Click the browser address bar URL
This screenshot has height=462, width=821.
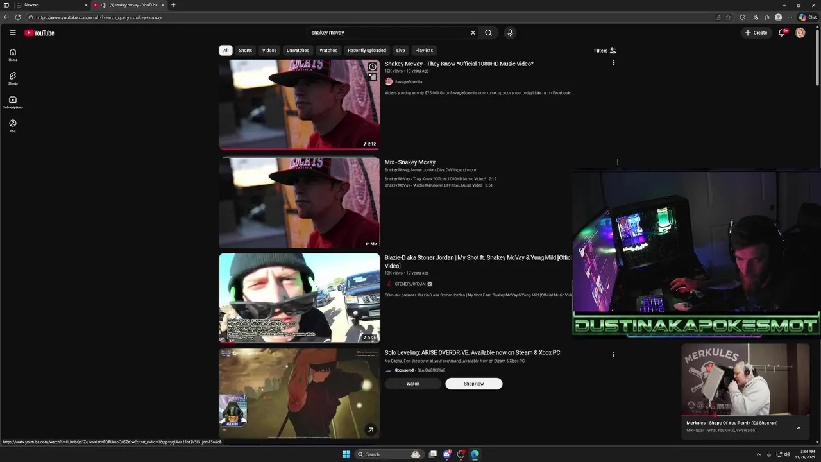pyautogui.click(x=99, y=17)
